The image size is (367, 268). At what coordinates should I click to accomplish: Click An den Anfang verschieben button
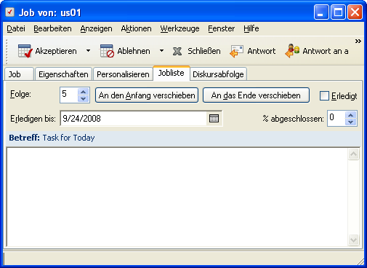click(147, 95)
